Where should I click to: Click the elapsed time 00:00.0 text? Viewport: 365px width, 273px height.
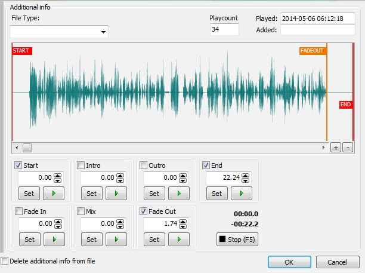pyautogui.click(x=246, y=214)
